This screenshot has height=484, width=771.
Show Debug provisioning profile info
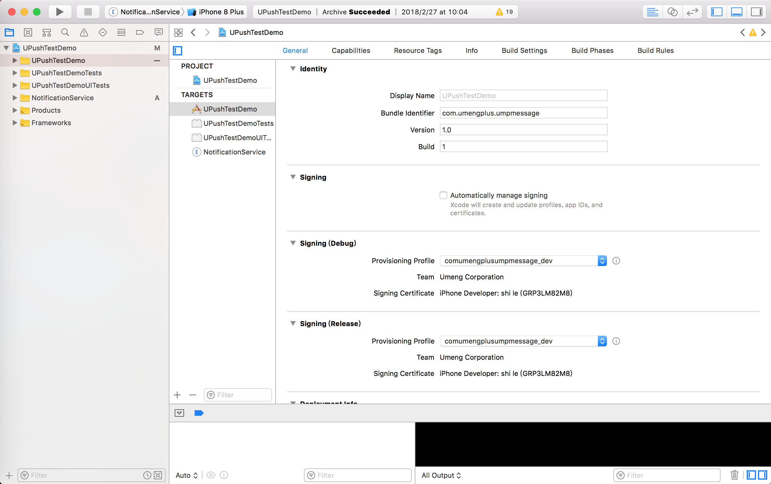(x=616, y=261)
